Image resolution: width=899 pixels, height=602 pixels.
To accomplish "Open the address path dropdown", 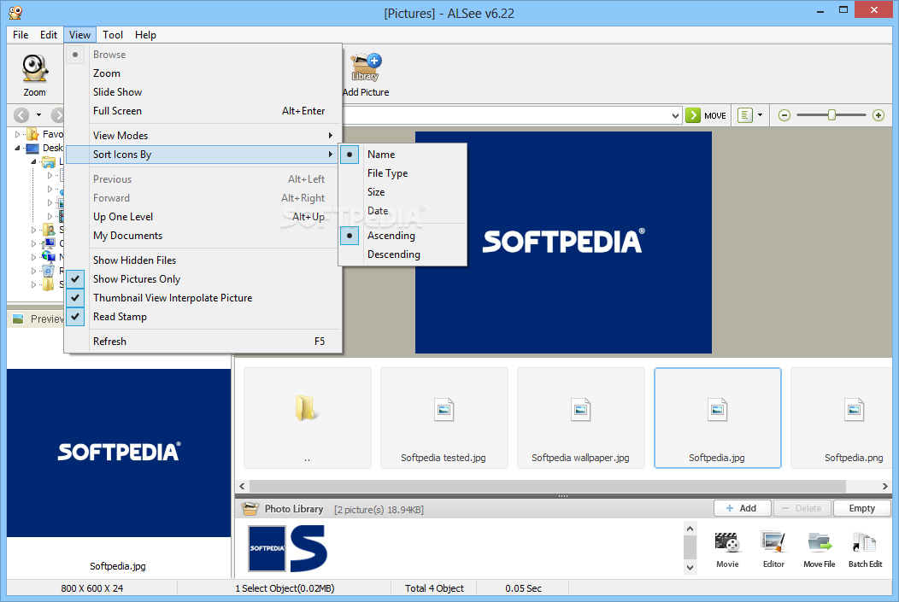I will click(x=675, y=115).
